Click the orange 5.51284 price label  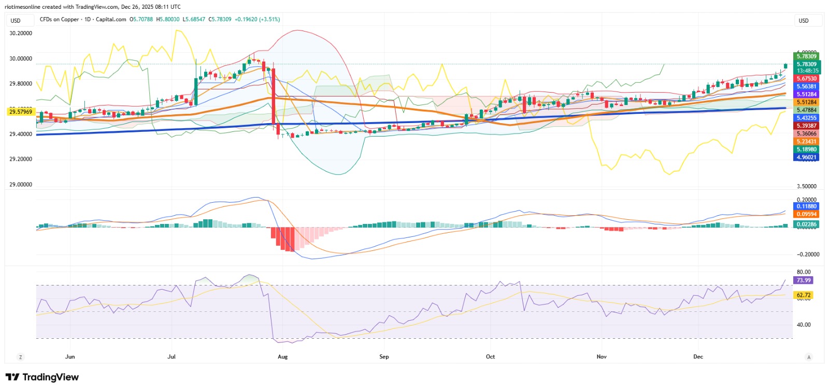tap(807, 102)
